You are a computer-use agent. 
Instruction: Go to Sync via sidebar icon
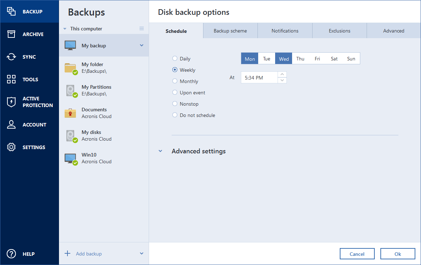tap(11, 57)
